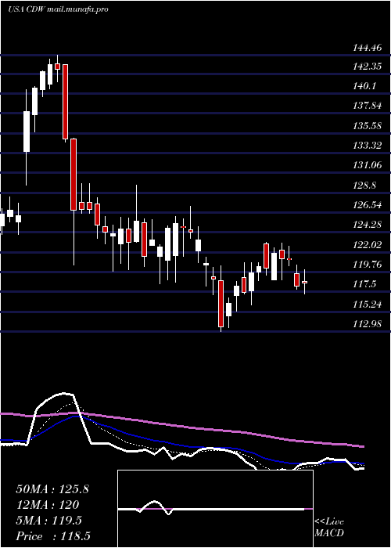Click the '50MA : 125.8' reading
391x548 pixels.
(52, 489)
